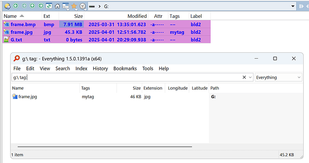This screenshot has height=163, width=309.
Task: Open the Tools menu in Everything
Action: click(x=148, y=69)
